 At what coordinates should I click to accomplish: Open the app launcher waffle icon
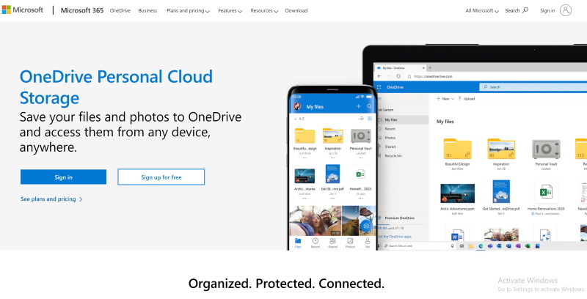coord(379,87)
